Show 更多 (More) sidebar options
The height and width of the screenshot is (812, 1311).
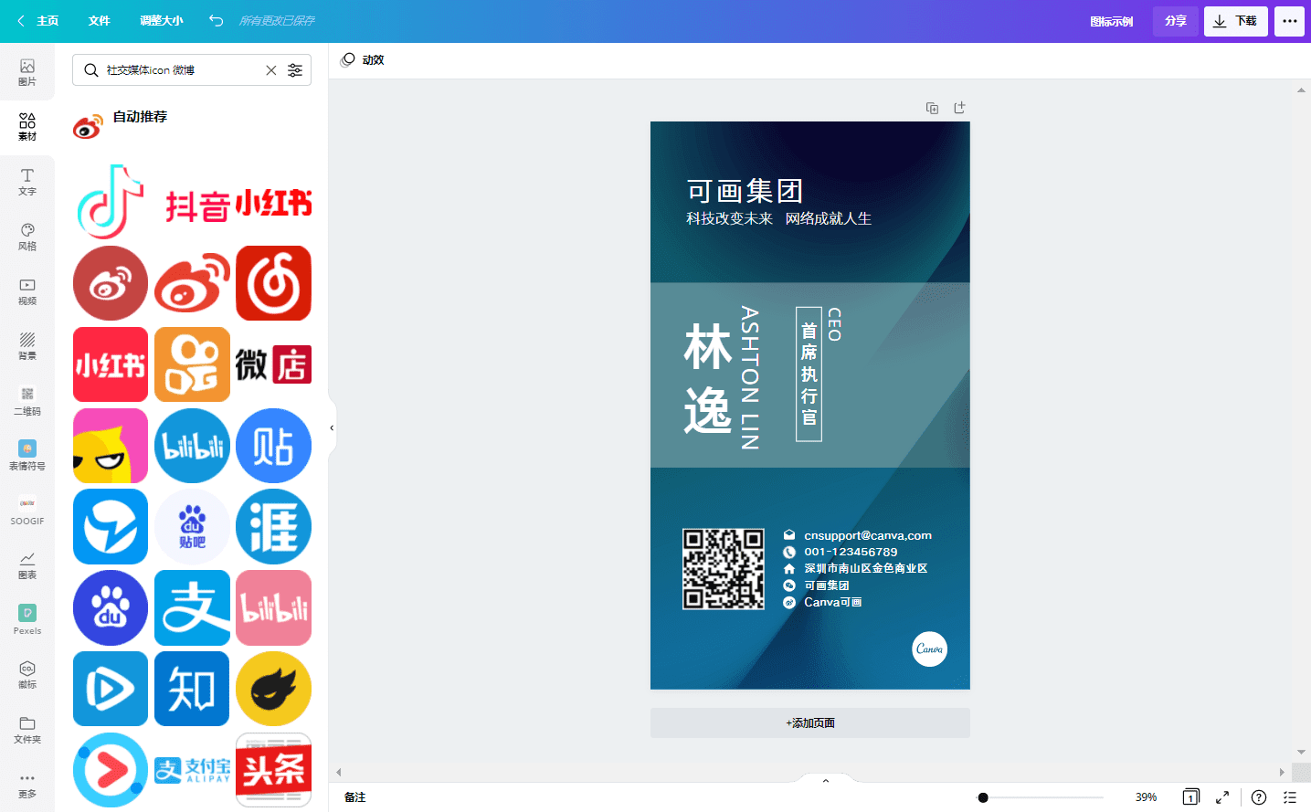tap(27, 785)
